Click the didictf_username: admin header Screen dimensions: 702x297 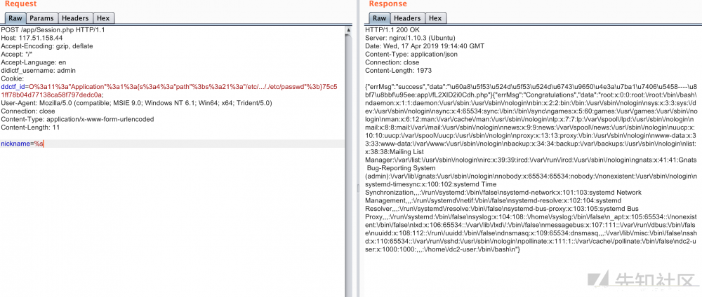tap(39, 71)
